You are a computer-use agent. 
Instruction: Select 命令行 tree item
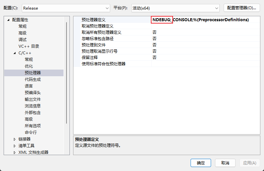[31, 133]
